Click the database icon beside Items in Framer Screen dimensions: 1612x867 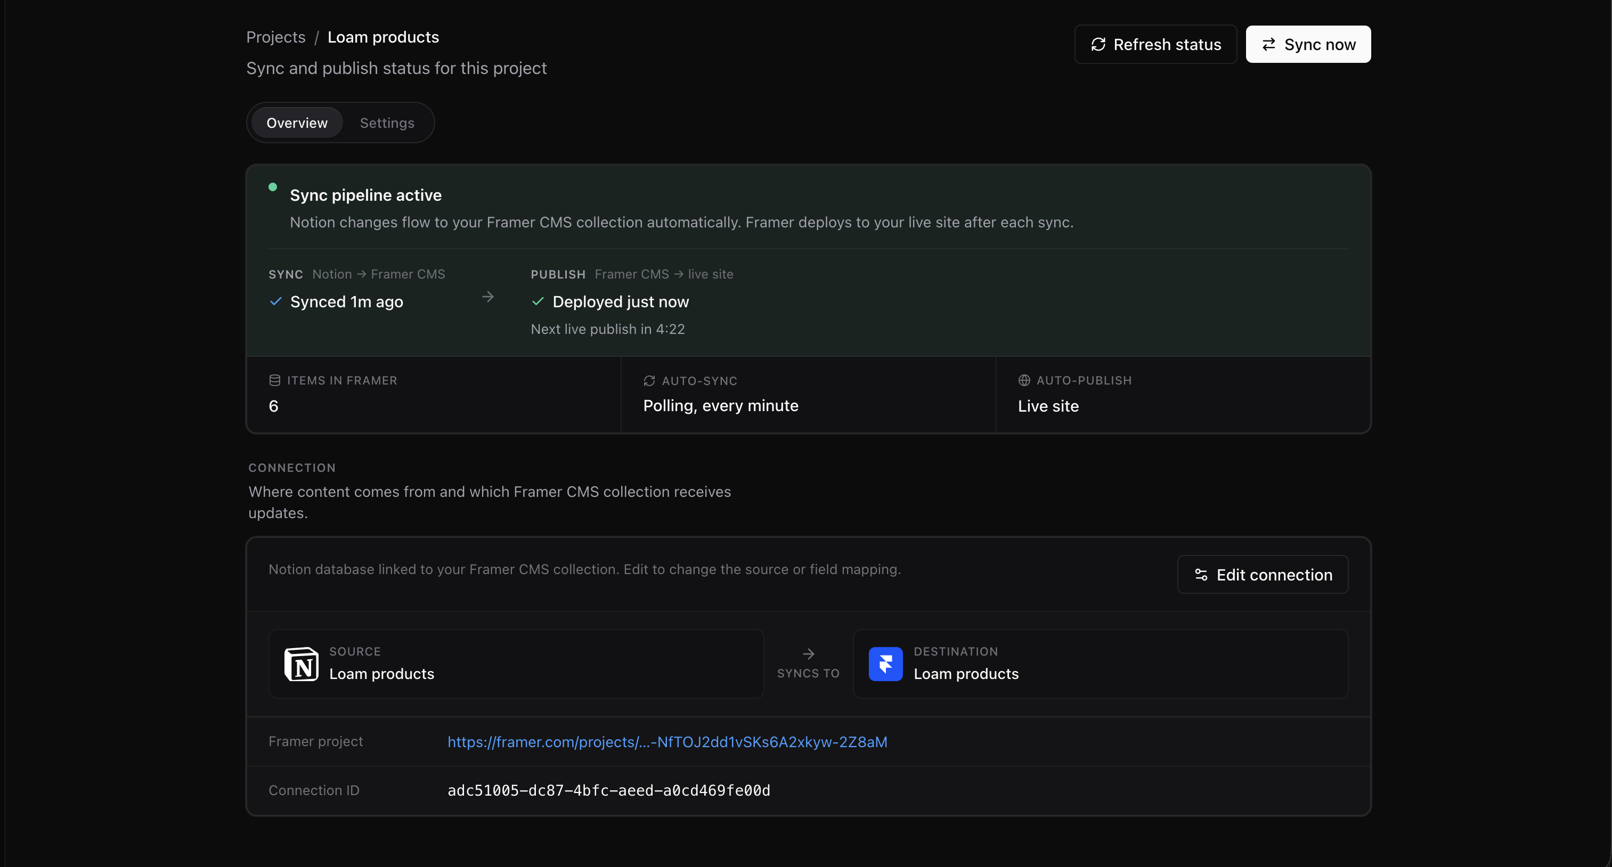[x=274, y=380]
